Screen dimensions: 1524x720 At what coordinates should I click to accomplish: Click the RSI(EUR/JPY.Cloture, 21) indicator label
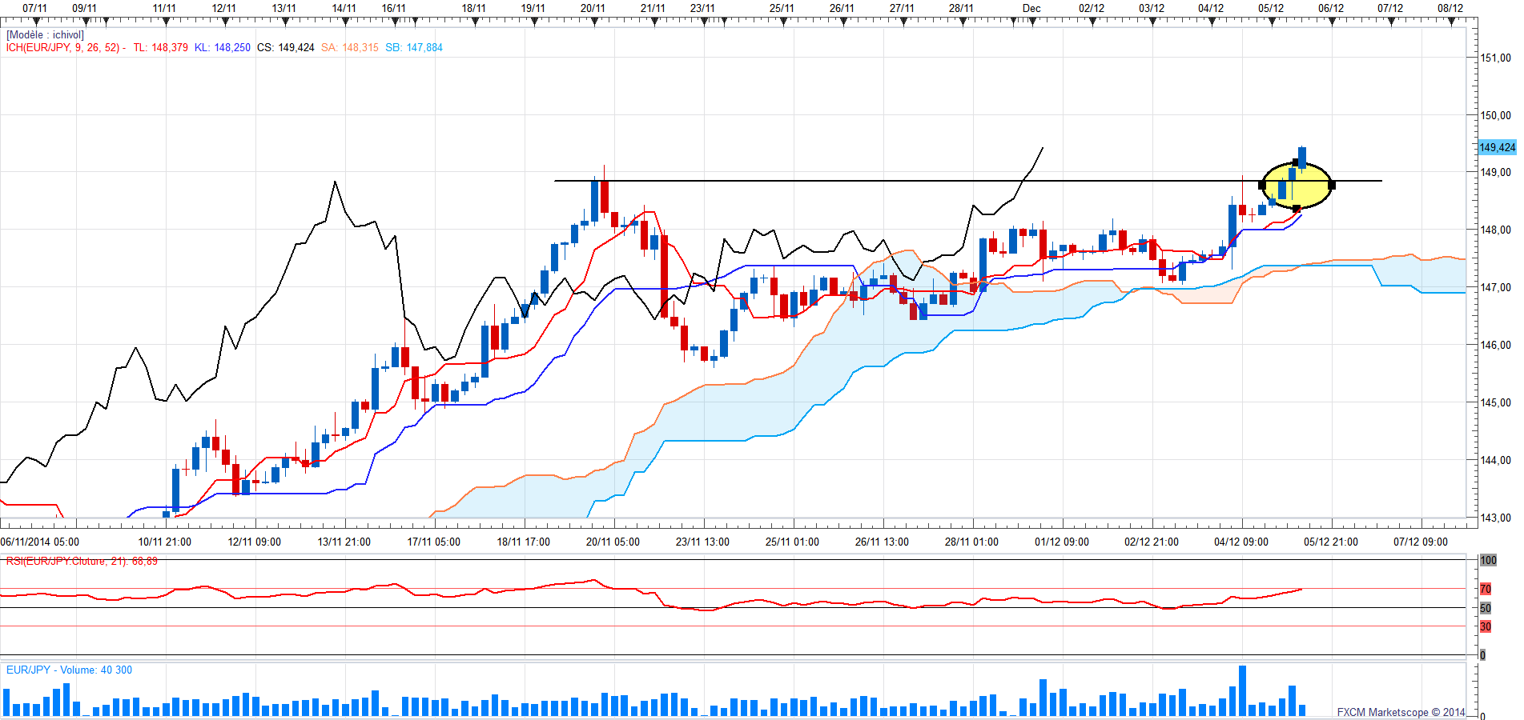click(67, 562)
